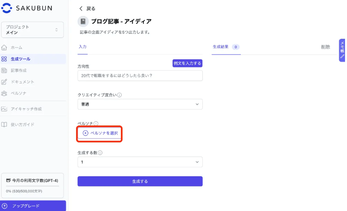Select the 生成ツール grid icon
The image size is (347, 211).
[x=4, y=59]
